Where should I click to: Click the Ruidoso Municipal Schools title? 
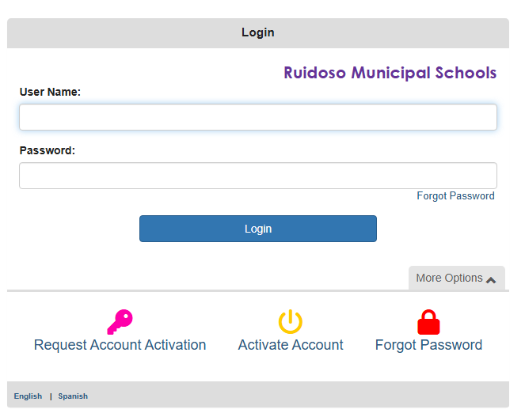click(390, 73)
